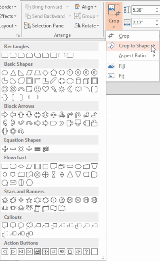
Task: Select the Flowchart Decision diamond
Action: point(21,166)
